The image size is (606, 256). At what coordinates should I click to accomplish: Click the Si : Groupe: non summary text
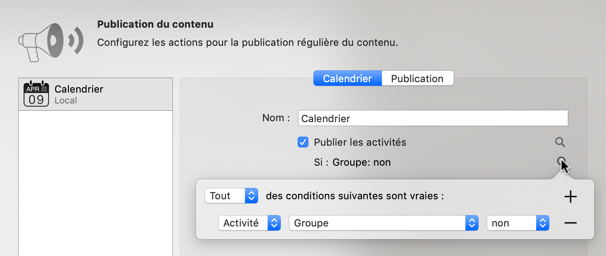(x=352, y=162)
